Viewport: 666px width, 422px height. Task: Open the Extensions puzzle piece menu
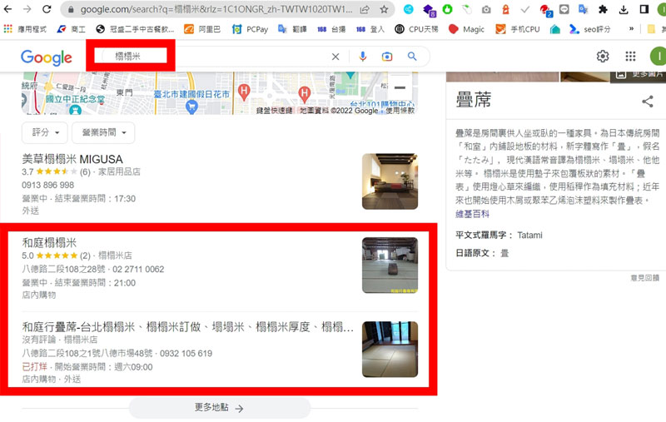coord(603,9)
